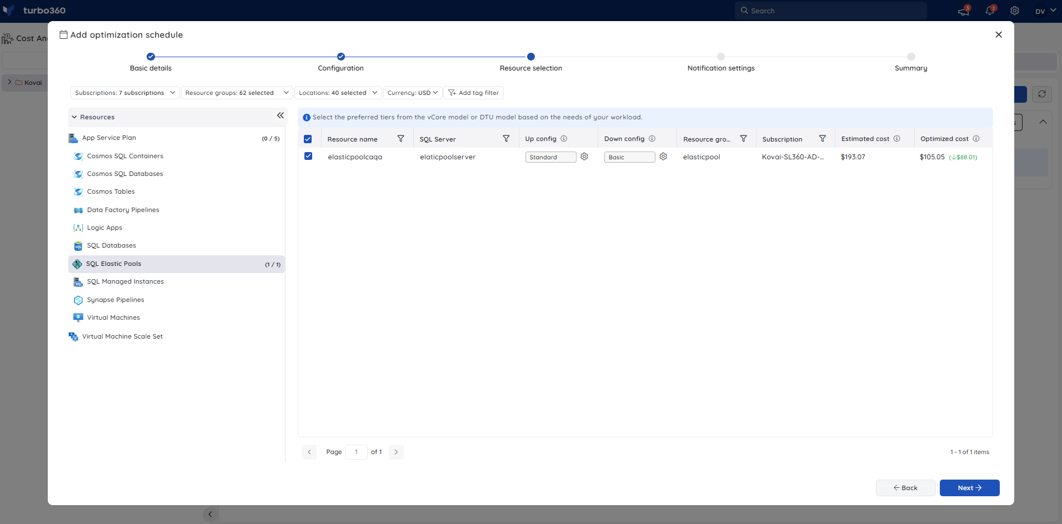Click the $105.05 optimized cost value
Viewport: 1062px width, 524px height.
932,157
